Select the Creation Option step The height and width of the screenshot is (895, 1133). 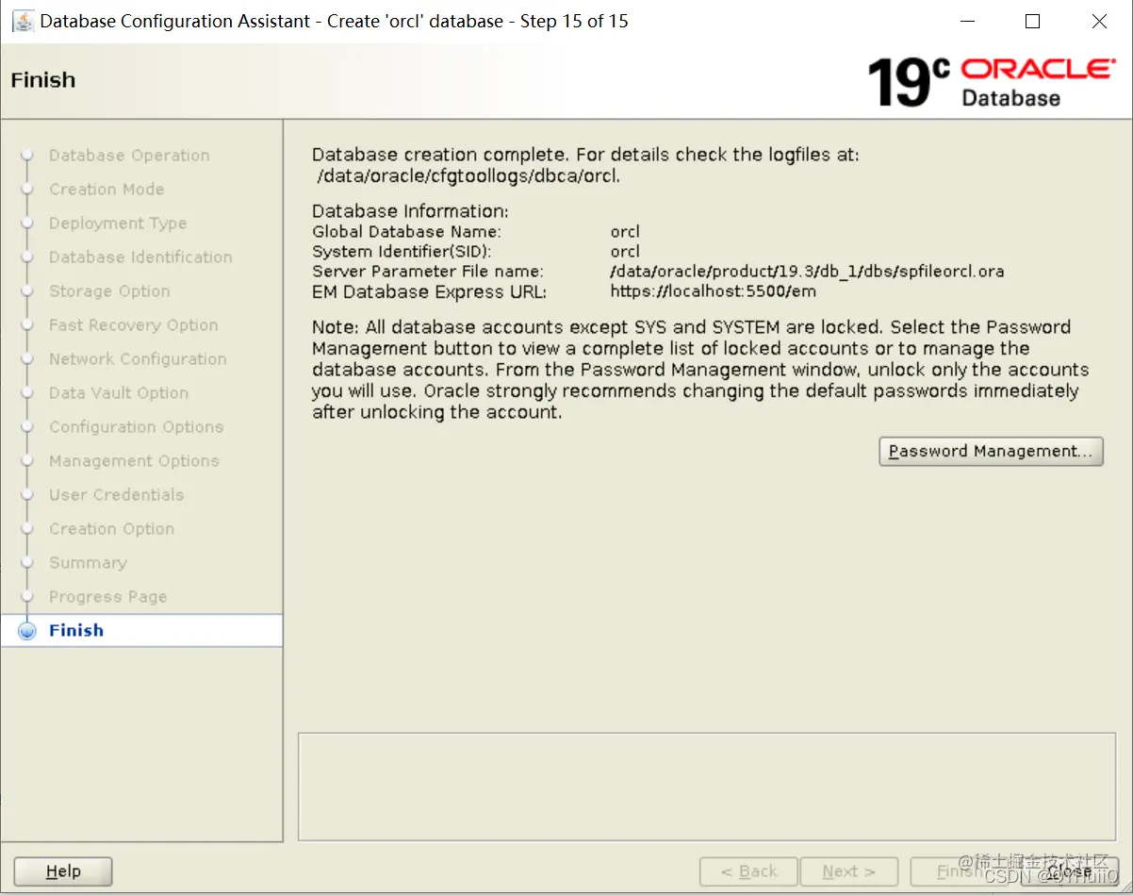click(111, 529)
